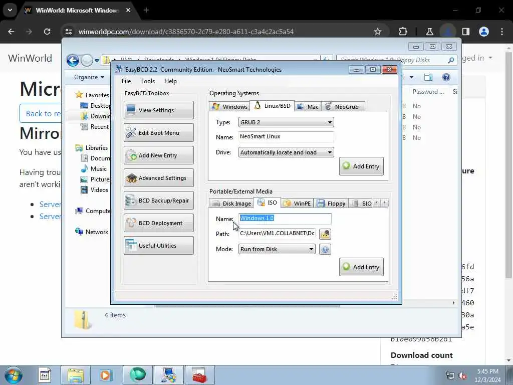The height and width of the screenshot is (385, 513).
Task: Open File Explorer from taskbar
Action: [76, 375]
